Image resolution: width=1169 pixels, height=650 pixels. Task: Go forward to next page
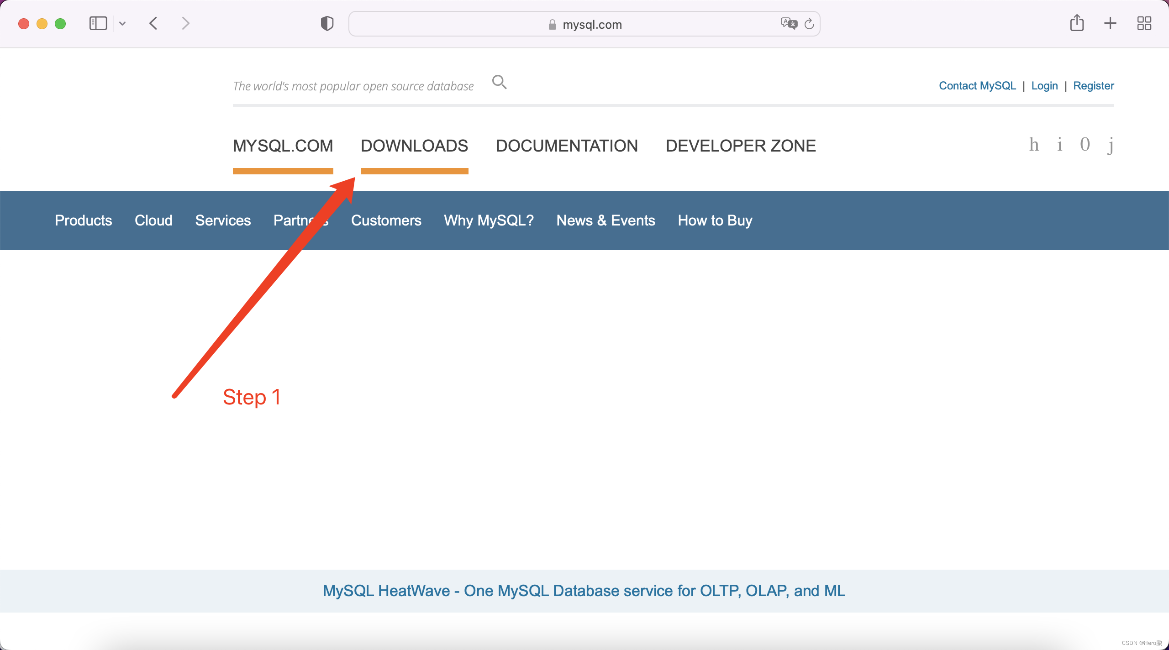click(185, 23)
